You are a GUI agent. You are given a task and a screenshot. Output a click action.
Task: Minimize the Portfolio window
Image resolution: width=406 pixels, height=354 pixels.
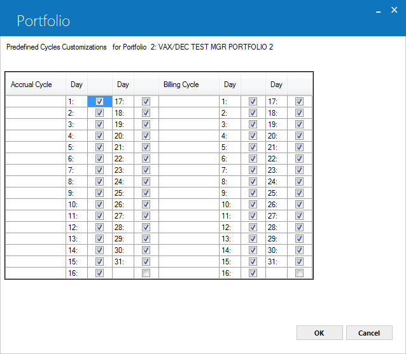click(378, 11)
